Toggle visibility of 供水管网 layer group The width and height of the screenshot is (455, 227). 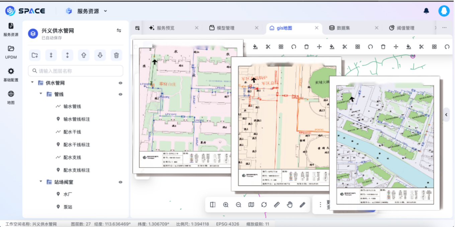pyautogui.click(x=120, y=83)
